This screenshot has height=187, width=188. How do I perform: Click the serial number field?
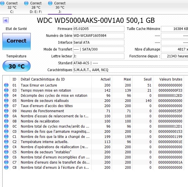pyautogui.click(x=99, y=36)
